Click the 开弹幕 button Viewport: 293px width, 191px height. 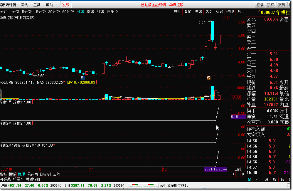pyautogui.click(x=5, y=180)
